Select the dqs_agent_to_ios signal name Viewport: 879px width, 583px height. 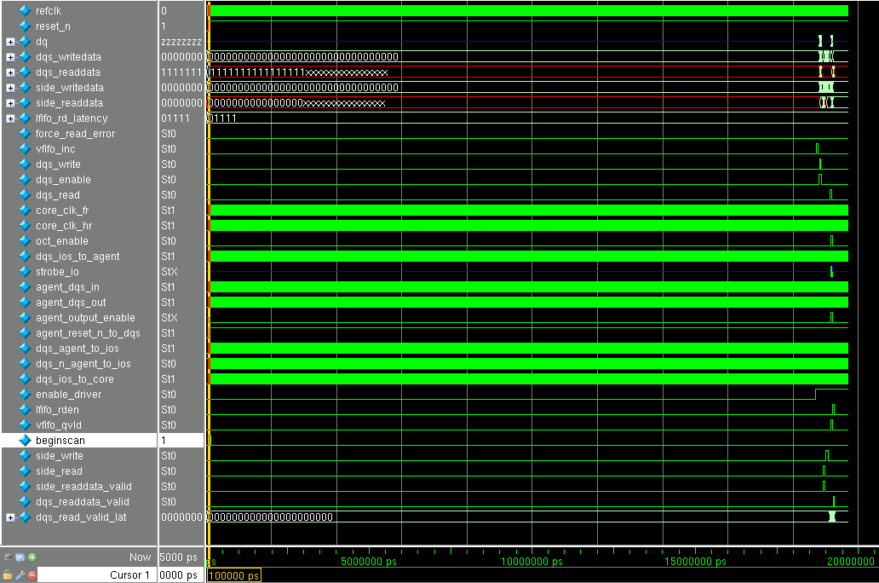coord(78,349)
